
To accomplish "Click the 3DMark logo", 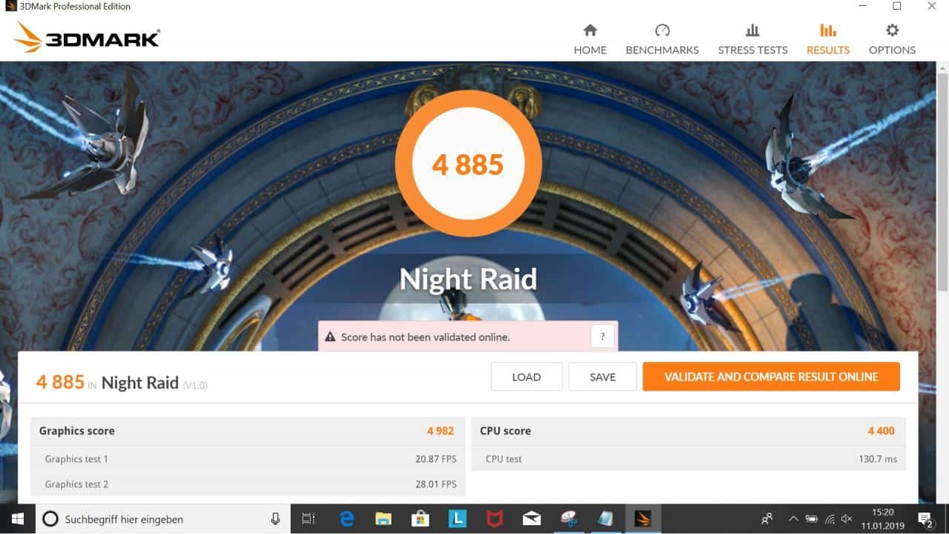I will click(x=87, y=37).
